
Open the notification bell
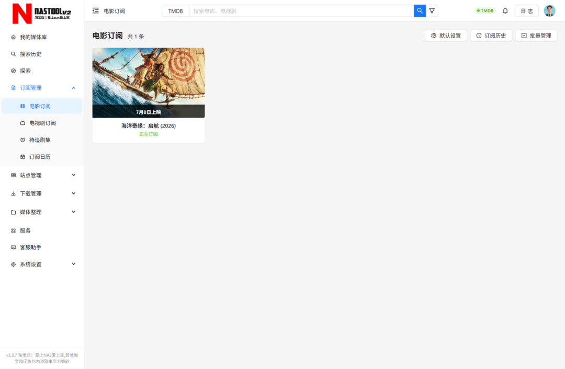click(505, 11)
